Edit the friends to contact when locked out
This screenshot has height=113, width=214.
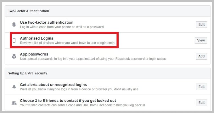pyautogui.click(x=201, y=102)
